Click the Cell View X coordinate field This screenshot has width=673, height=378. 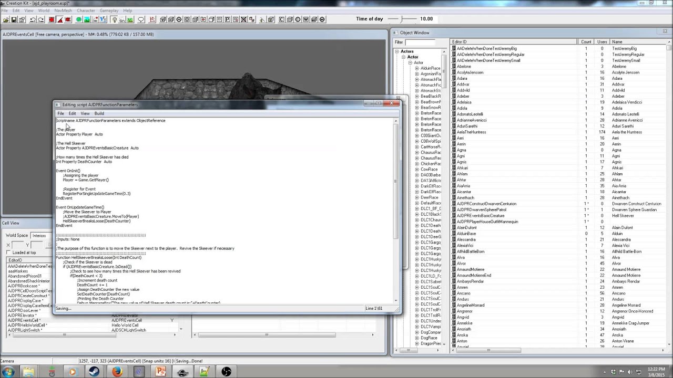pos(18,245)
